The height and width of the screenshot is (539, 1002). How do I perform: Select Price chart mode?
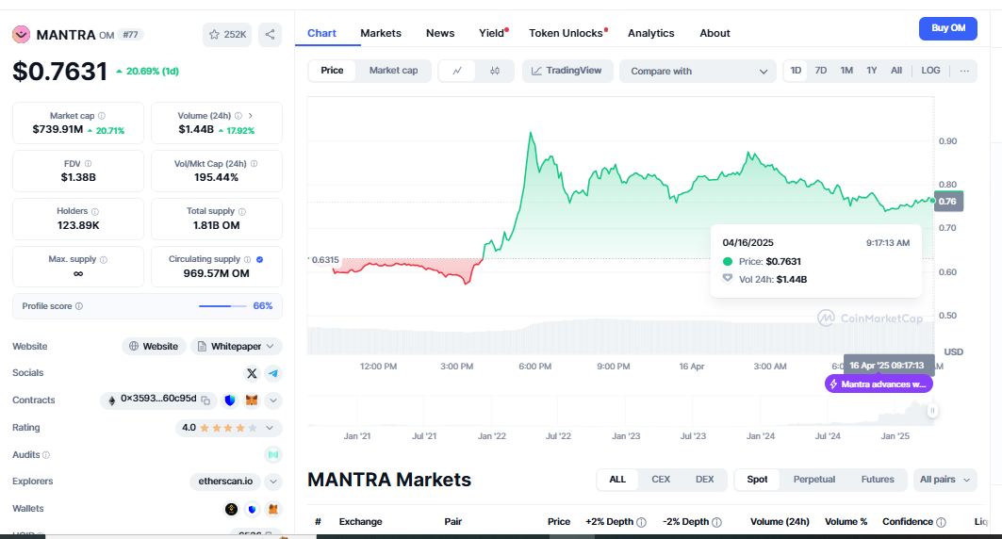[x=332, y=71]
